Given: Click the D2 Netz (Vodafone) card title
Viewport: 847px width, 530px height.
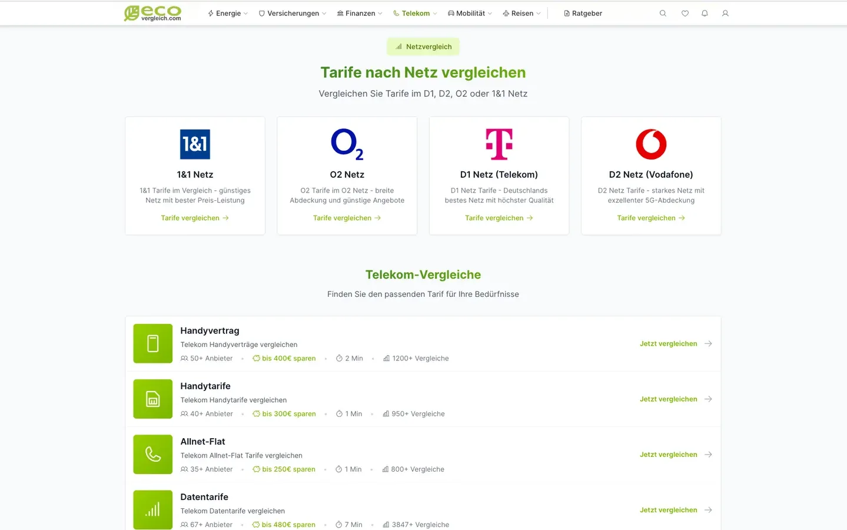Looking at the screenshot, I should pyautogui.click(x=651, y=175).
